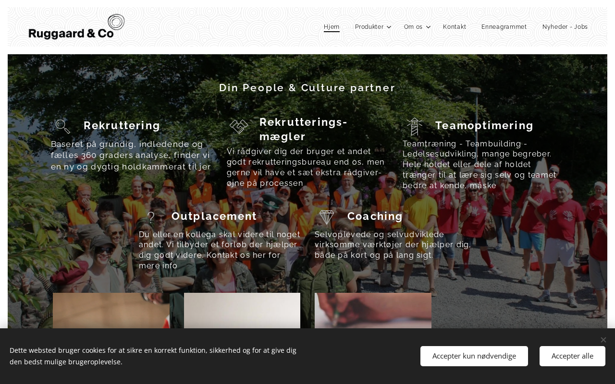Click the first image thumbnail below services
The height and width of the screenshot is (384, 615).
tap(111, 311)
